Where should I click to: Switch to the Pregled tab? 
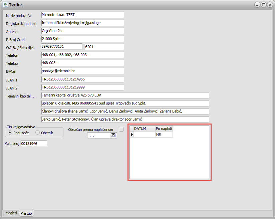11,213
